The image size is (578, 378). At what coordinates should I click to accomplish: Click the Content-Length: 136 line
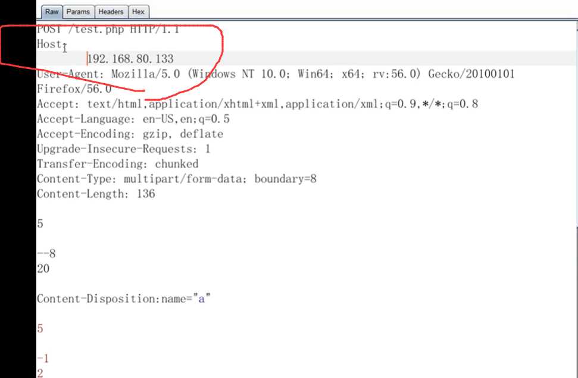tap(96, 194)
